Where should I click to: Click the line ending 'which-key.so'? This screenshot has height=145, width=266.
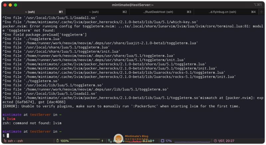coord(100,22)
